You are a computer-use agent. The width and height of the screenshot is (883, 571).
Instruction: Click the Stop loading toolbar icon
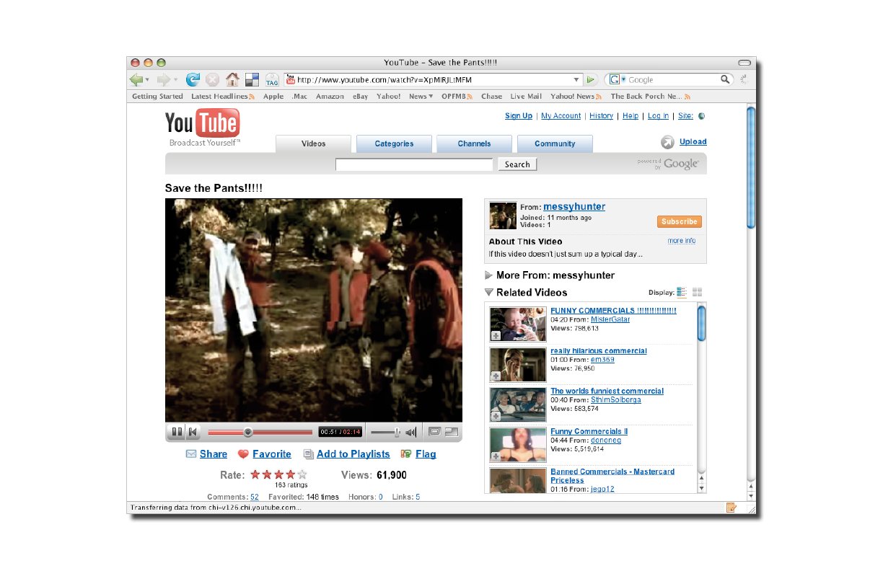pyautogui.click(x=213, y=79)
